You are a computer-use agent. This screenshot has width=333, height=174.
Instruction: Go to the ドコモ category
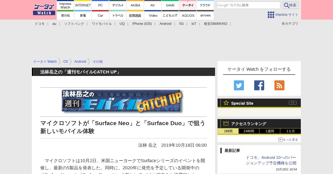40,24
